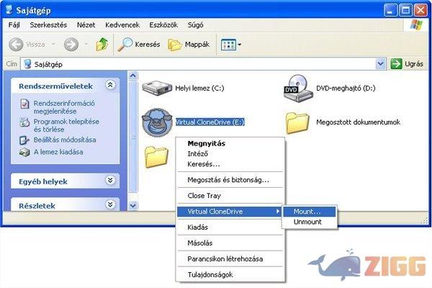Click the Up one folder icon

102,45
